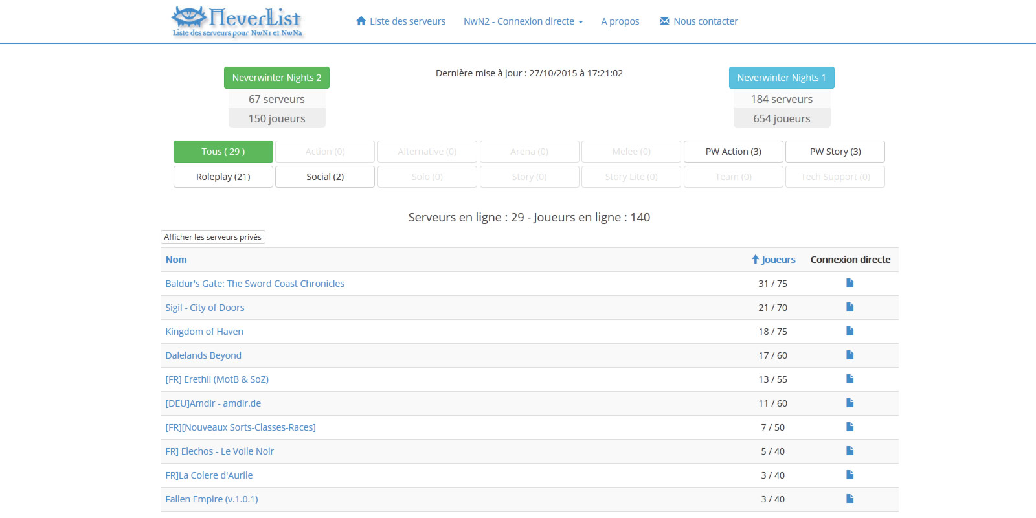Screen dimensions: 1036x518
Task: Click the NeverList logo
Action: [237, 21]
